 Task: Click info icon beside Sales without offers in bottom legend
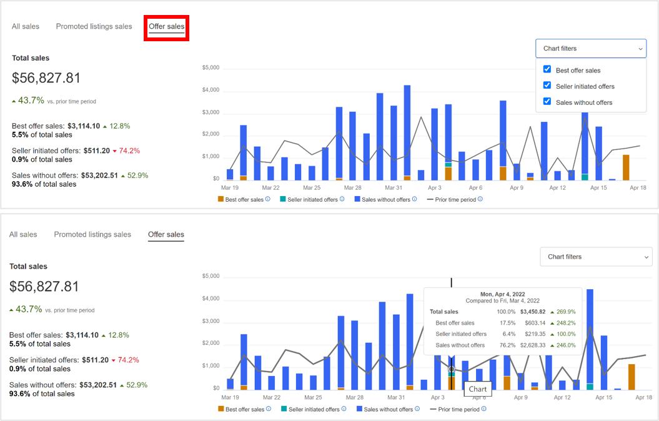(x=417, y=409)
